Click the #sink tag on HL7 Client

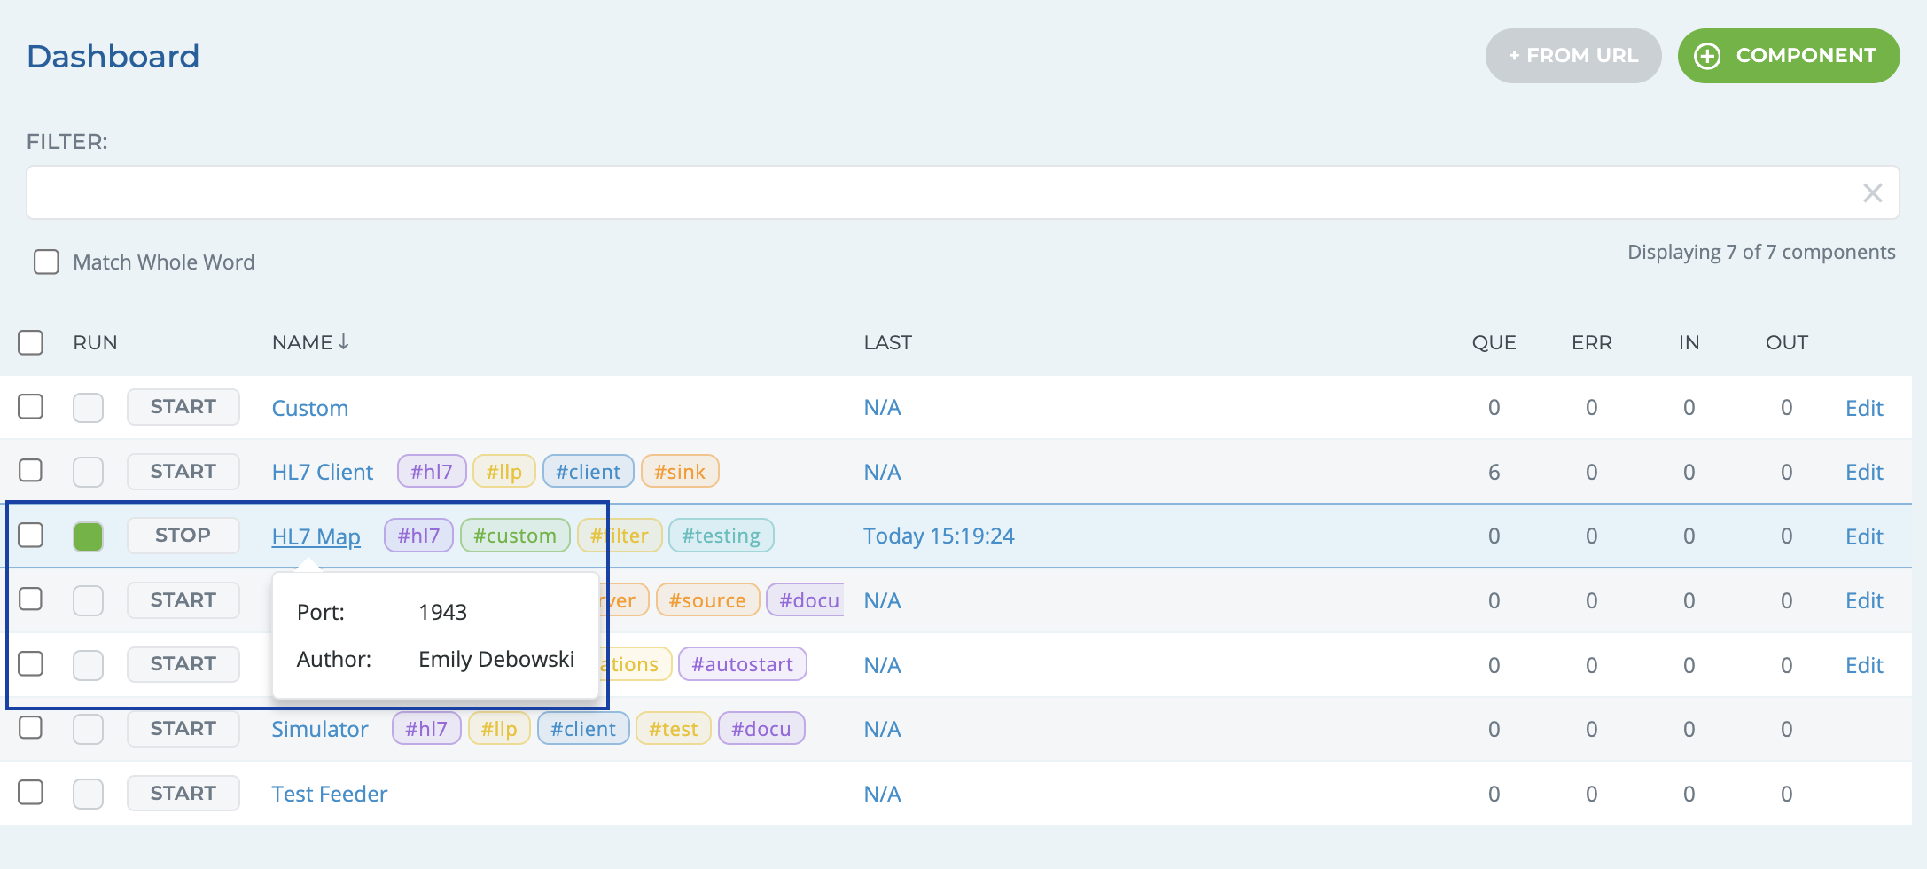(679, 472)
